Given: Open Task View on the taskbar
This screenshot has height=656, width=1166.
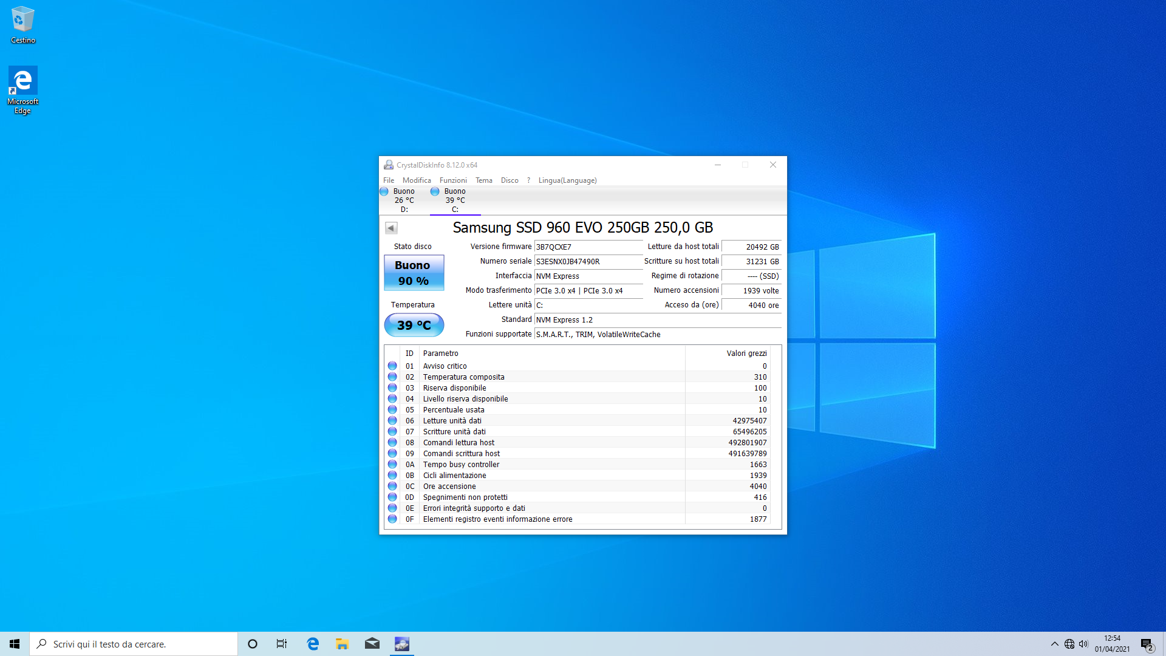Looking at the screenshot, I should [x=282, y=644].
